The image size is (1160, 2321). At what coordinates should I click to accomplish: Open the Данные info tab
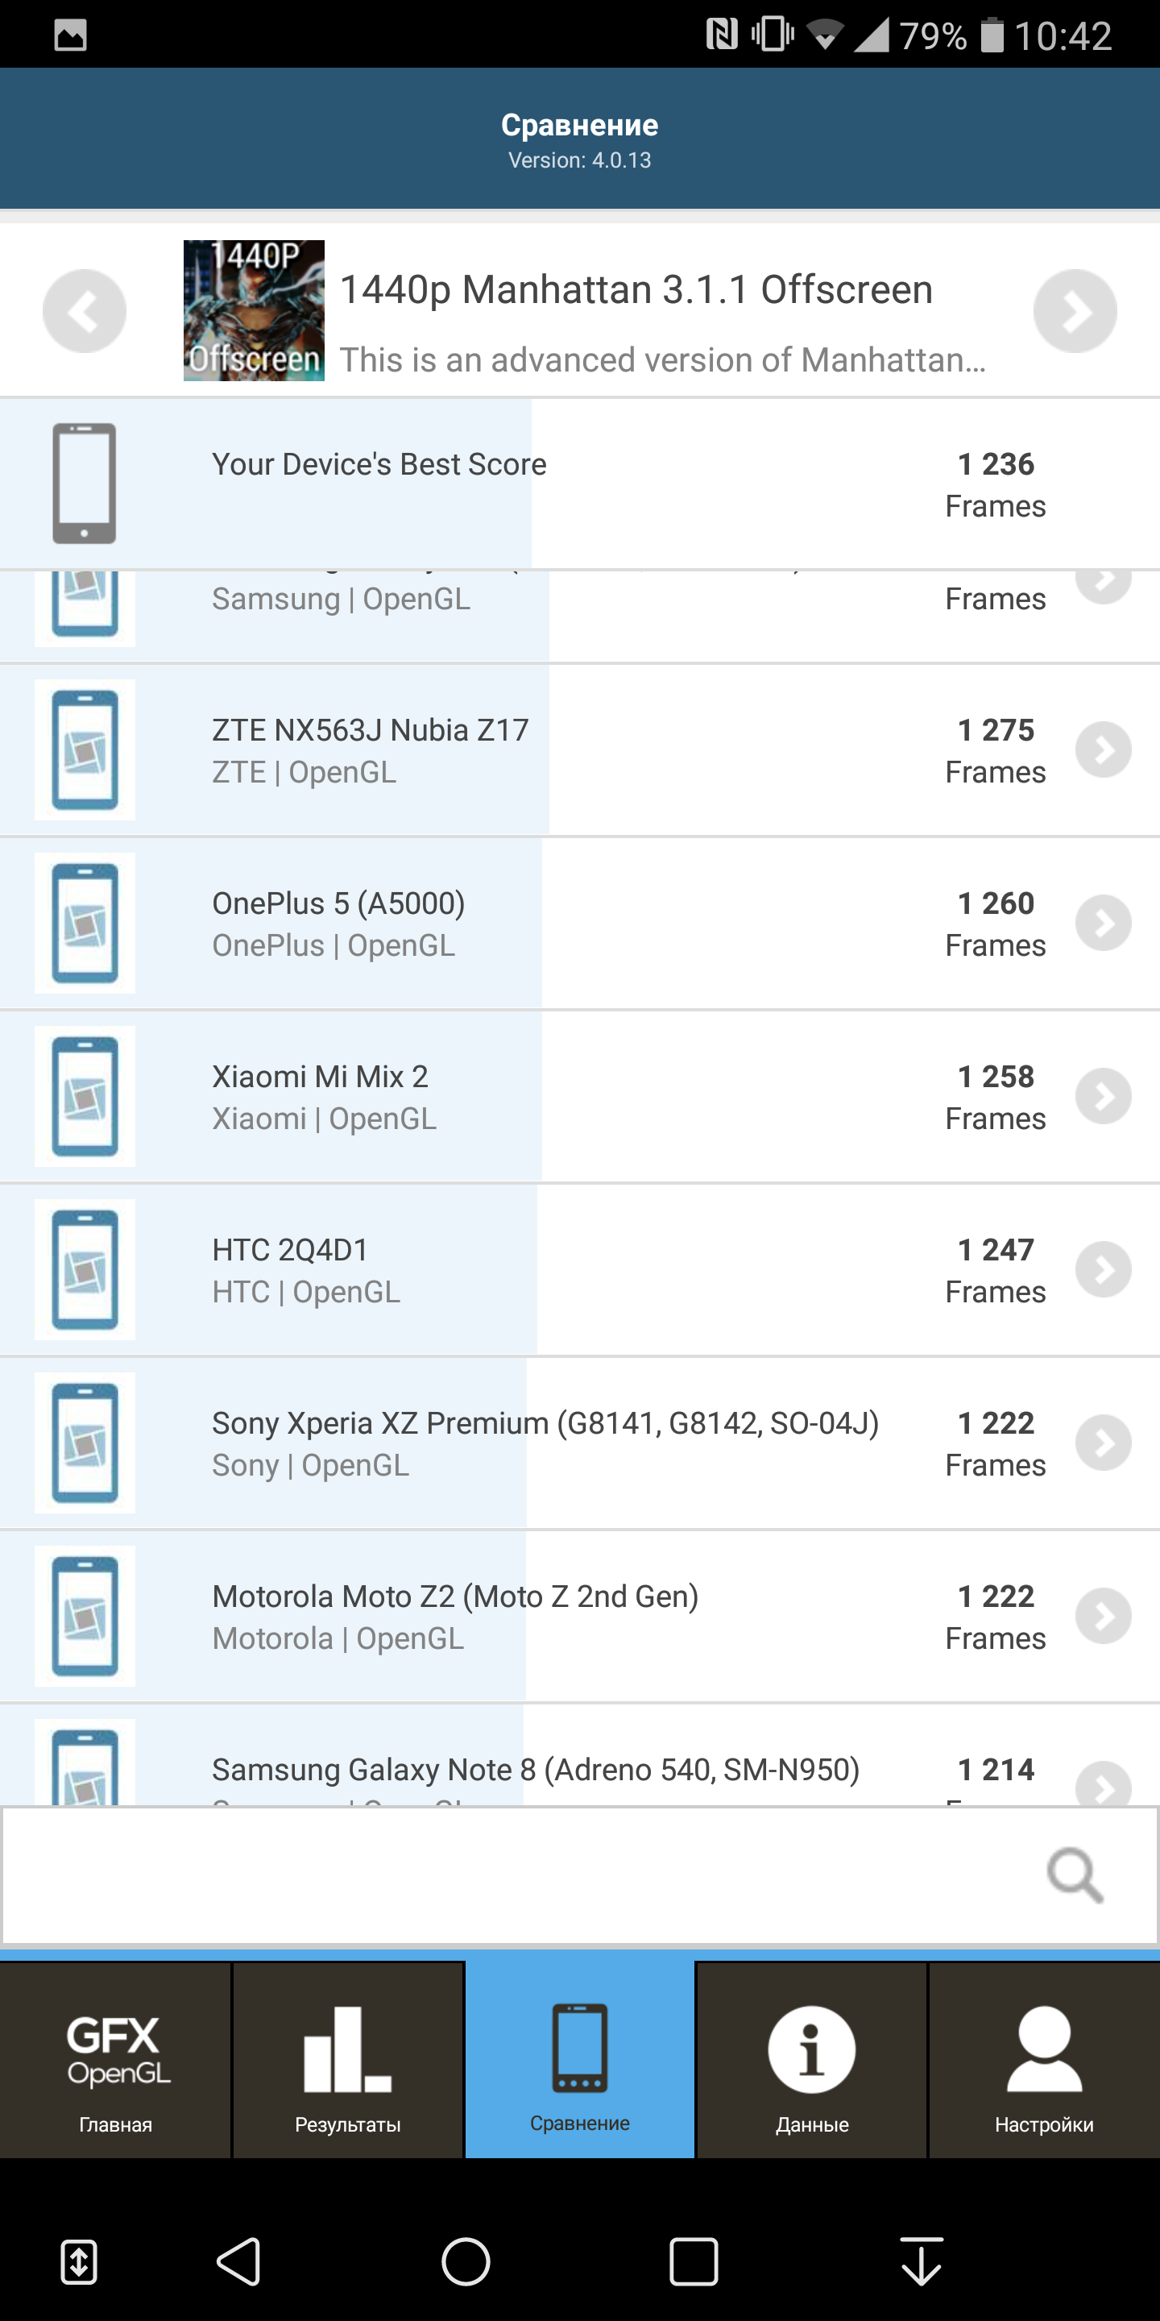point(811,2060)
